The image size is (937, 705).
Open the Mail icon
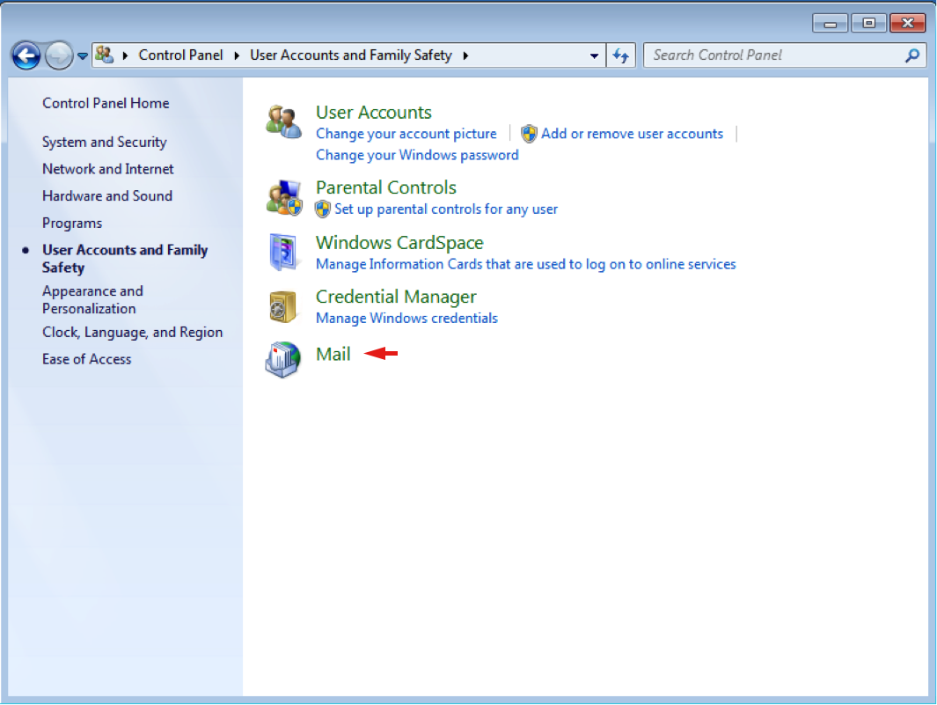point(284,359)
